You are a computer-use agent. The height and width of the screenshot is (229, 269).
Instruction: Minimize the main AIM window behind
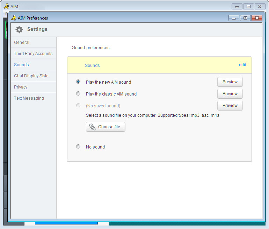pyautogui.click(x=237, y=7)
